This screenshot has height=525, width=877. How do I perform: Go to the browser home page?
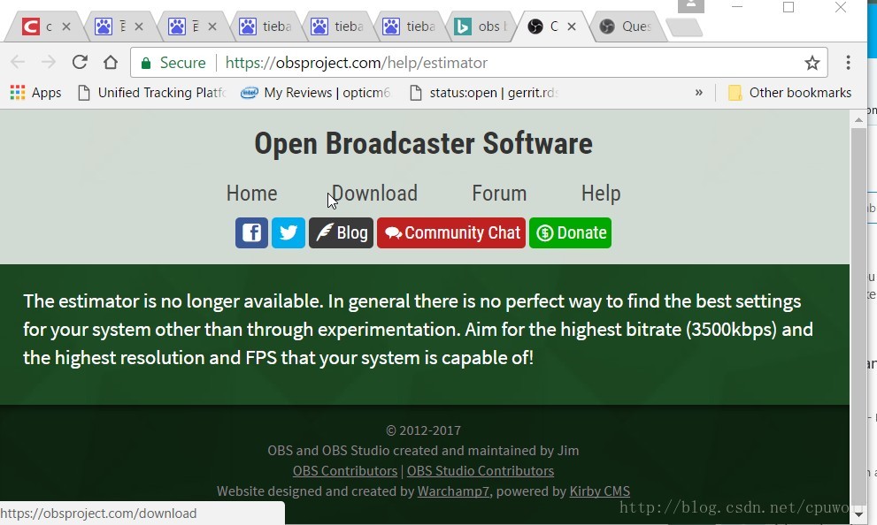[x=111, y=62]
